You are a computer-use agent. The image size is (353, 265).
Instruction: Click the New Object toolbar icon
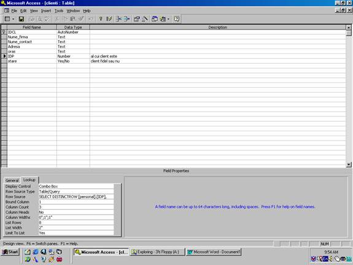[163, 19]
